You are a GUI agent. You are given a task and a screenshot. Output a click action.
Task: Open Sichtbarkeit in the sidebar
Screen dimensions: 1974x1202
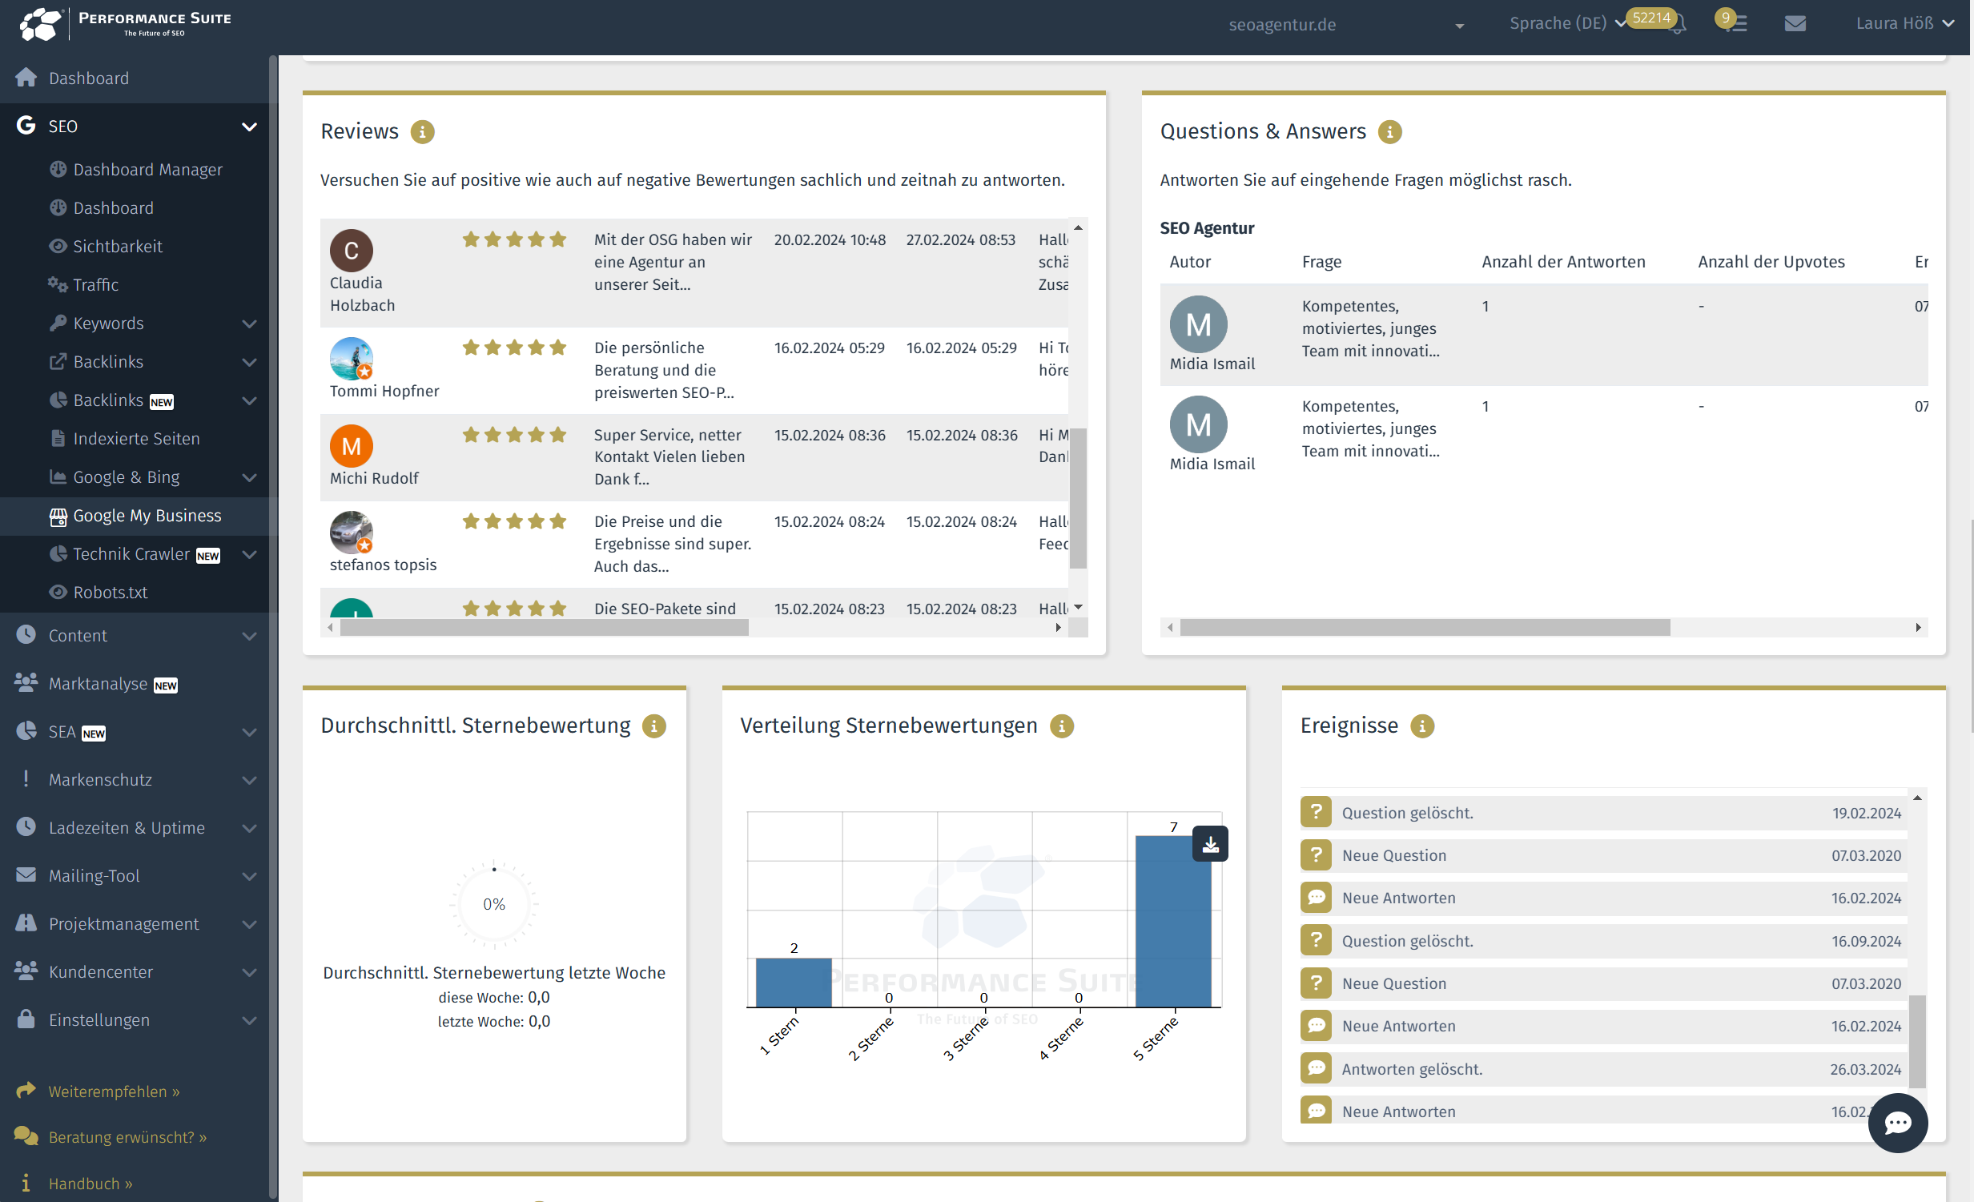pyautogui.click(x=117, y=246)
